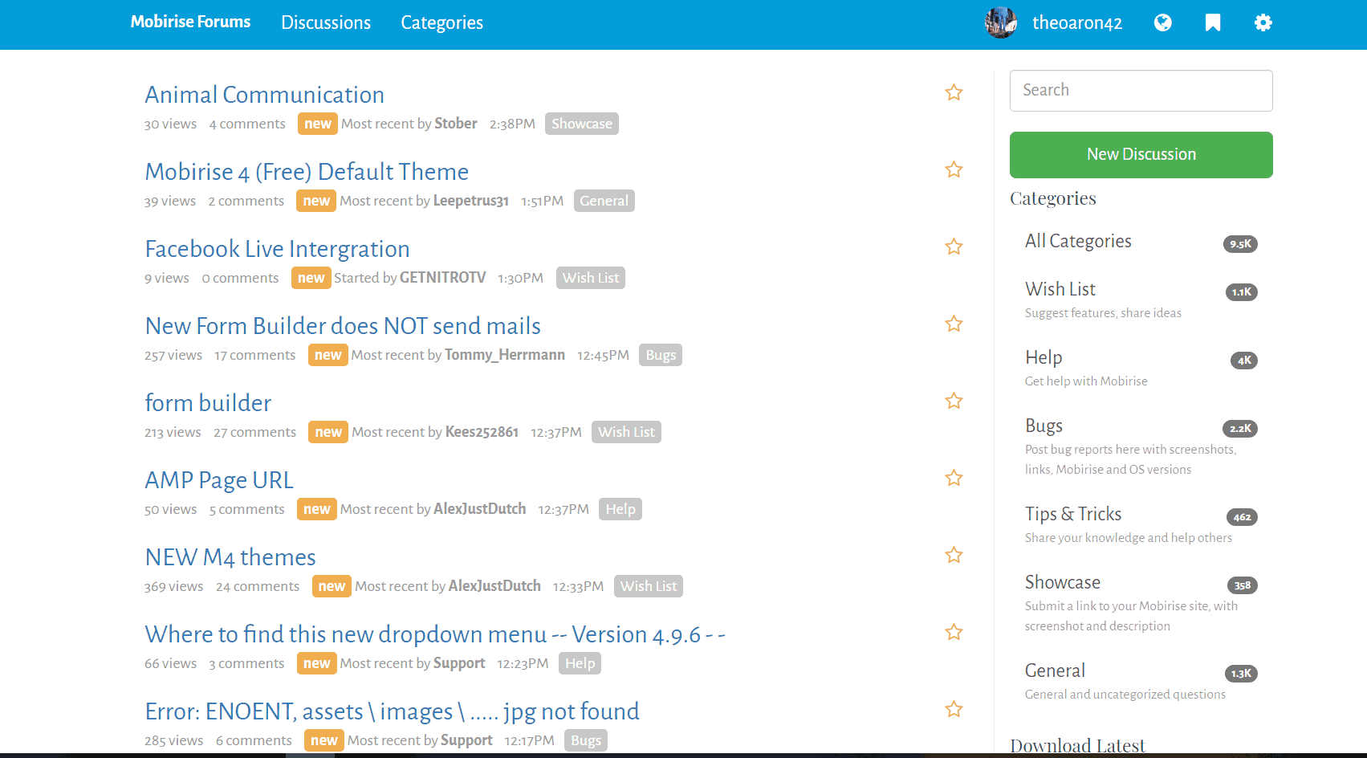The width and height of the screenshot is (1367, 758).
Task: Click '369 views' on NEW M4 themes row
Action: pos(173,586)
